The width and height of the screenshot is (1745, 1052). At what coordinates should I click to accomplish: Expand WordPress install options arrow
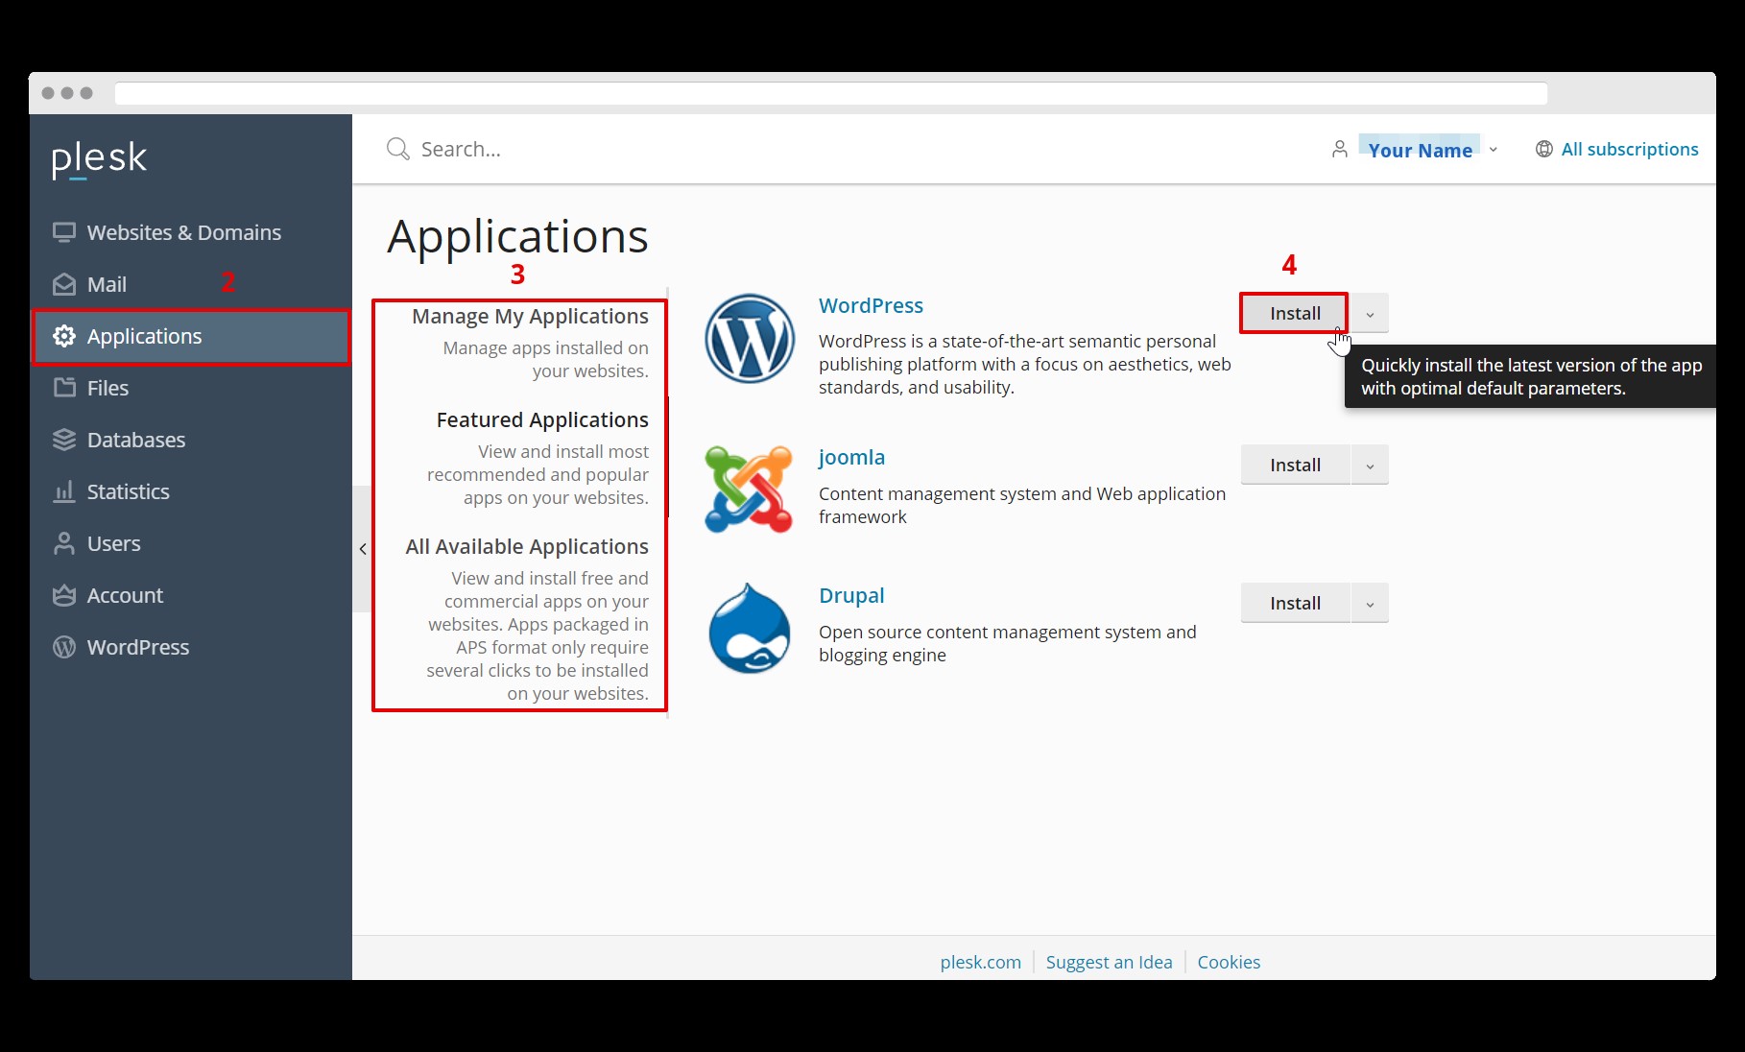tap(1370, 314)
